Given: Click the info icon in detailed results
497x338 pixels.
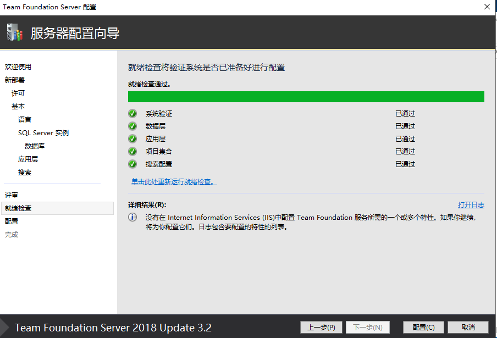Looking at the screenshot, I should click(132, 217).
